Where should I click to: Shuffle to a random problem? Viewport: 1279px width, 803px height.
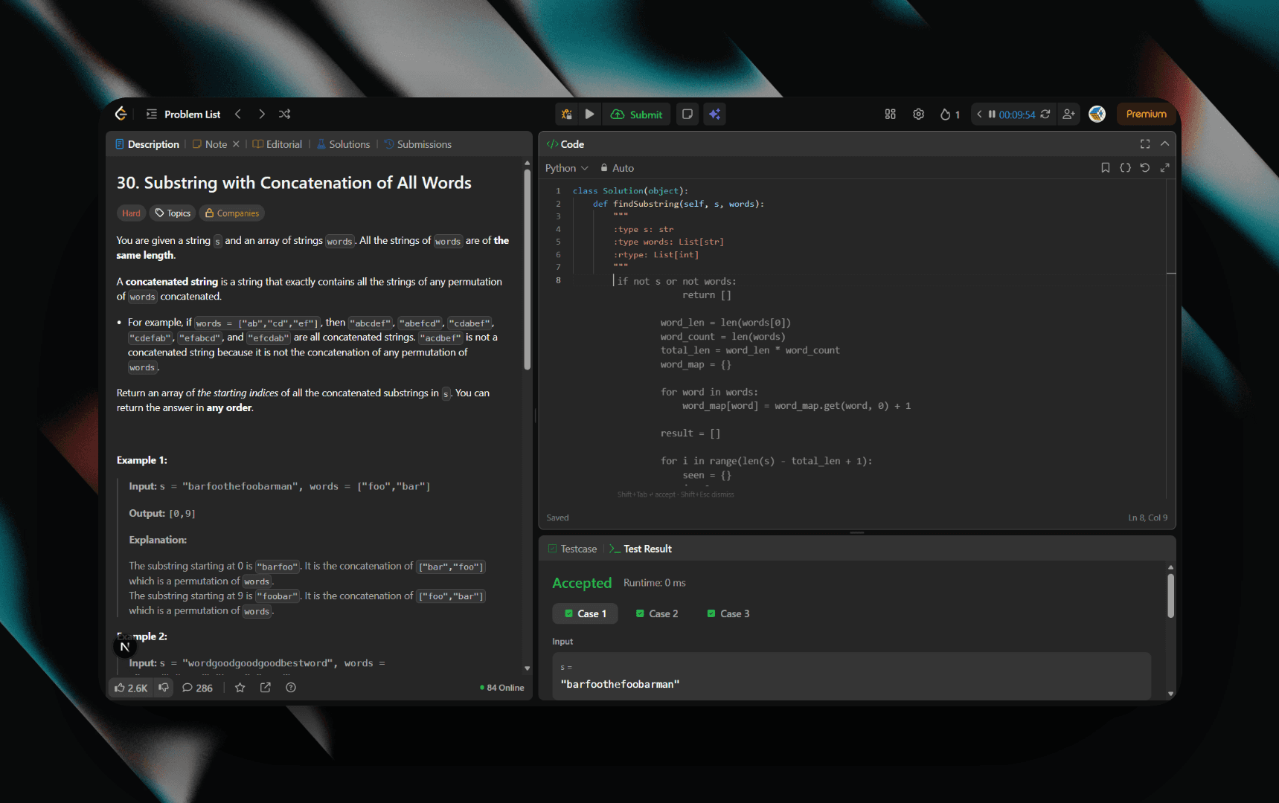284,114
